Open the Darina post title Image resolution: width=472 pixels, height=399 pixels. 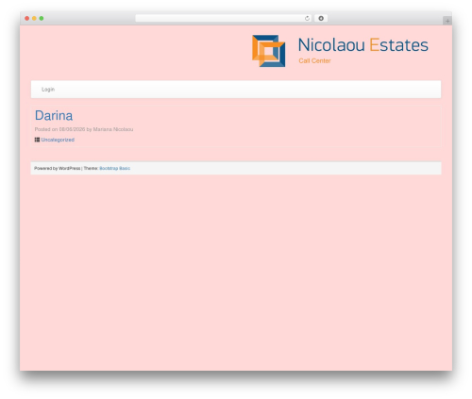pos(54,115)
